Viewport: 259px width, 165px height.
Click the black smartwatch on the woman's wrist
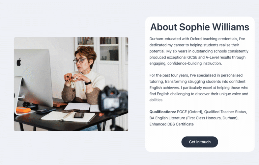coord(88,82)
